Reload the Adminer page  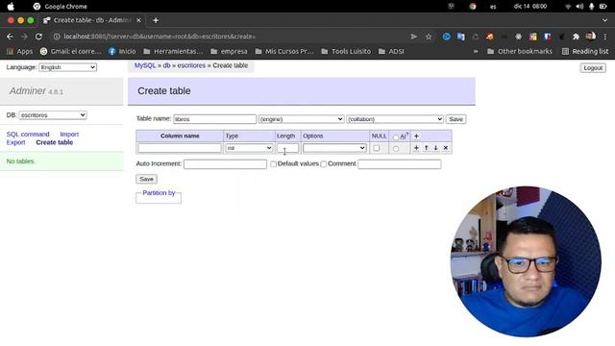[38, 37]
